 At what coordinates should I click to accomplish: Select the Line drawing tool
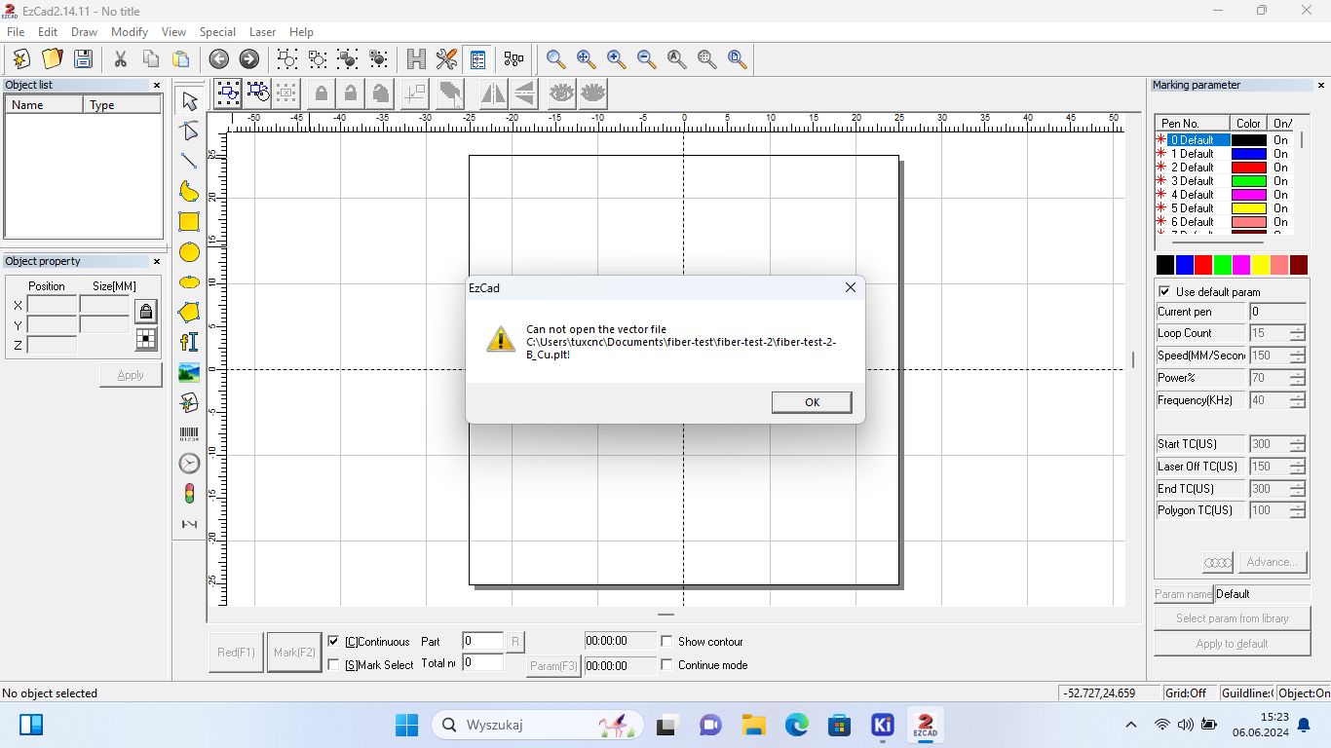click(x=189, y=161)
